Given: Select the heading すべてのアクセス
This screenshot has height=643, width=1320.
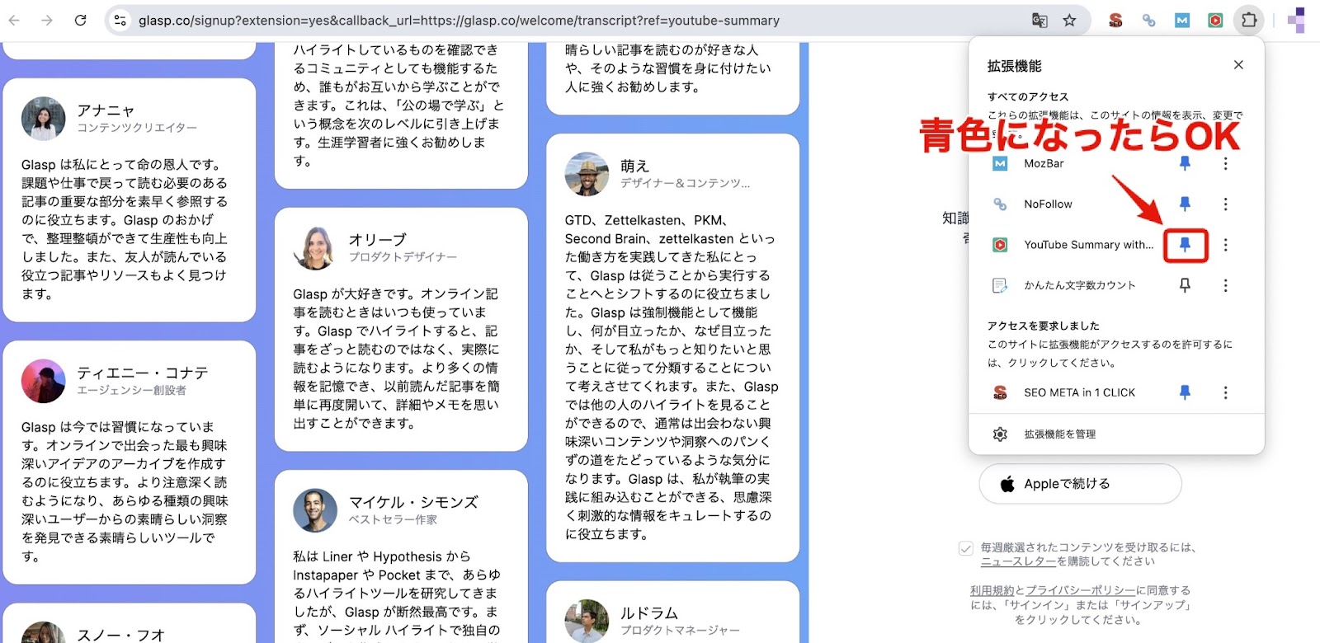Looking at the screenshot, I should 1028,96.
